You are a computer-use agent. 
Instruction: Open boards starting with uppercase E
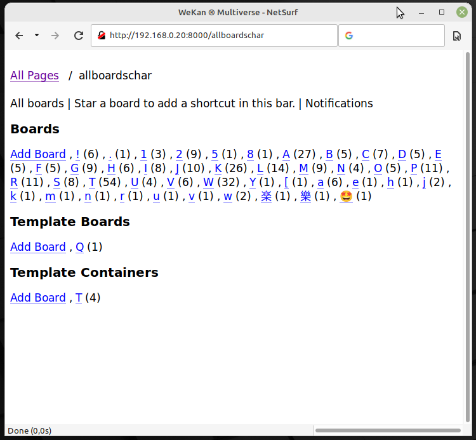click(x=438, y=154)
